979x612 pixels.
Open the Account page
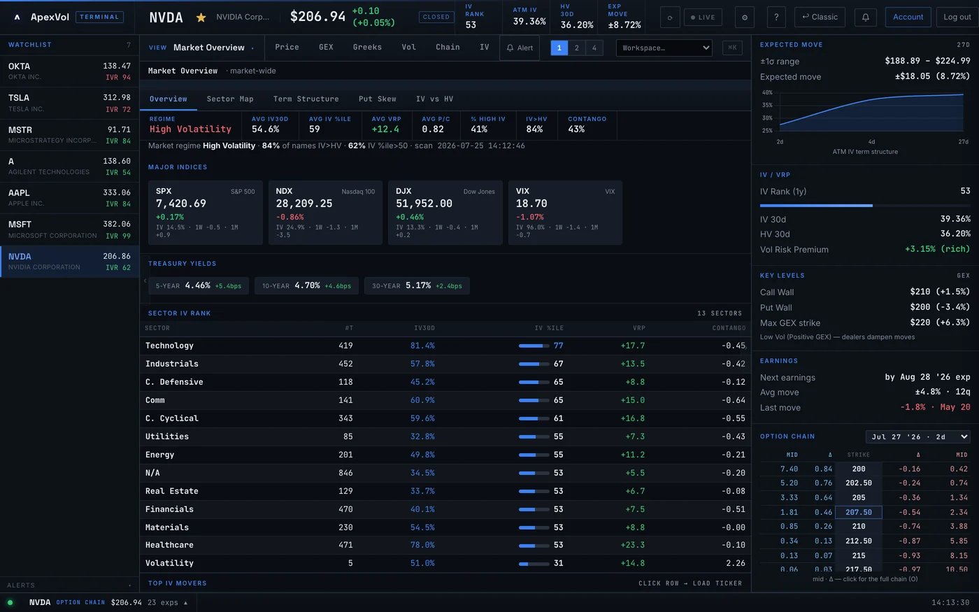[908, 17]
